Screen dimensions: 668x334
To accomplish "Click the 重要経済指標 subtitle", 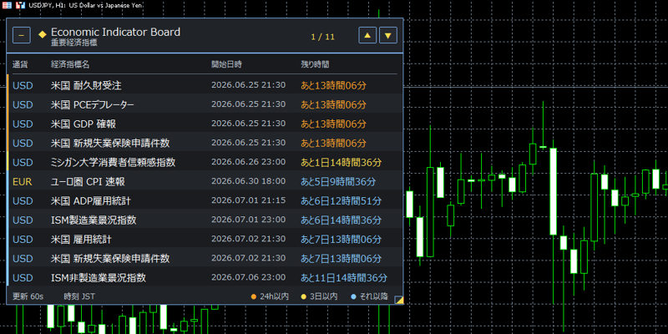I will point(73,43).
